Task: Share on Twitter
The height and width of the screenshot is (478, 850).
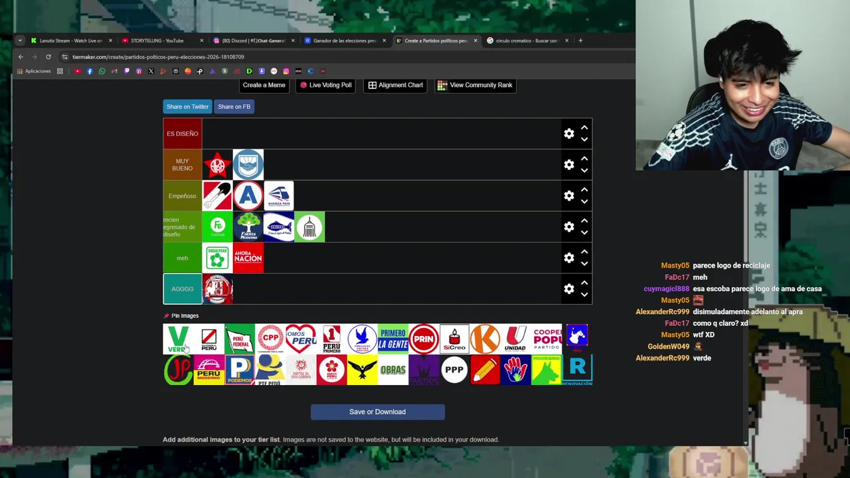Action: [187, 106]
